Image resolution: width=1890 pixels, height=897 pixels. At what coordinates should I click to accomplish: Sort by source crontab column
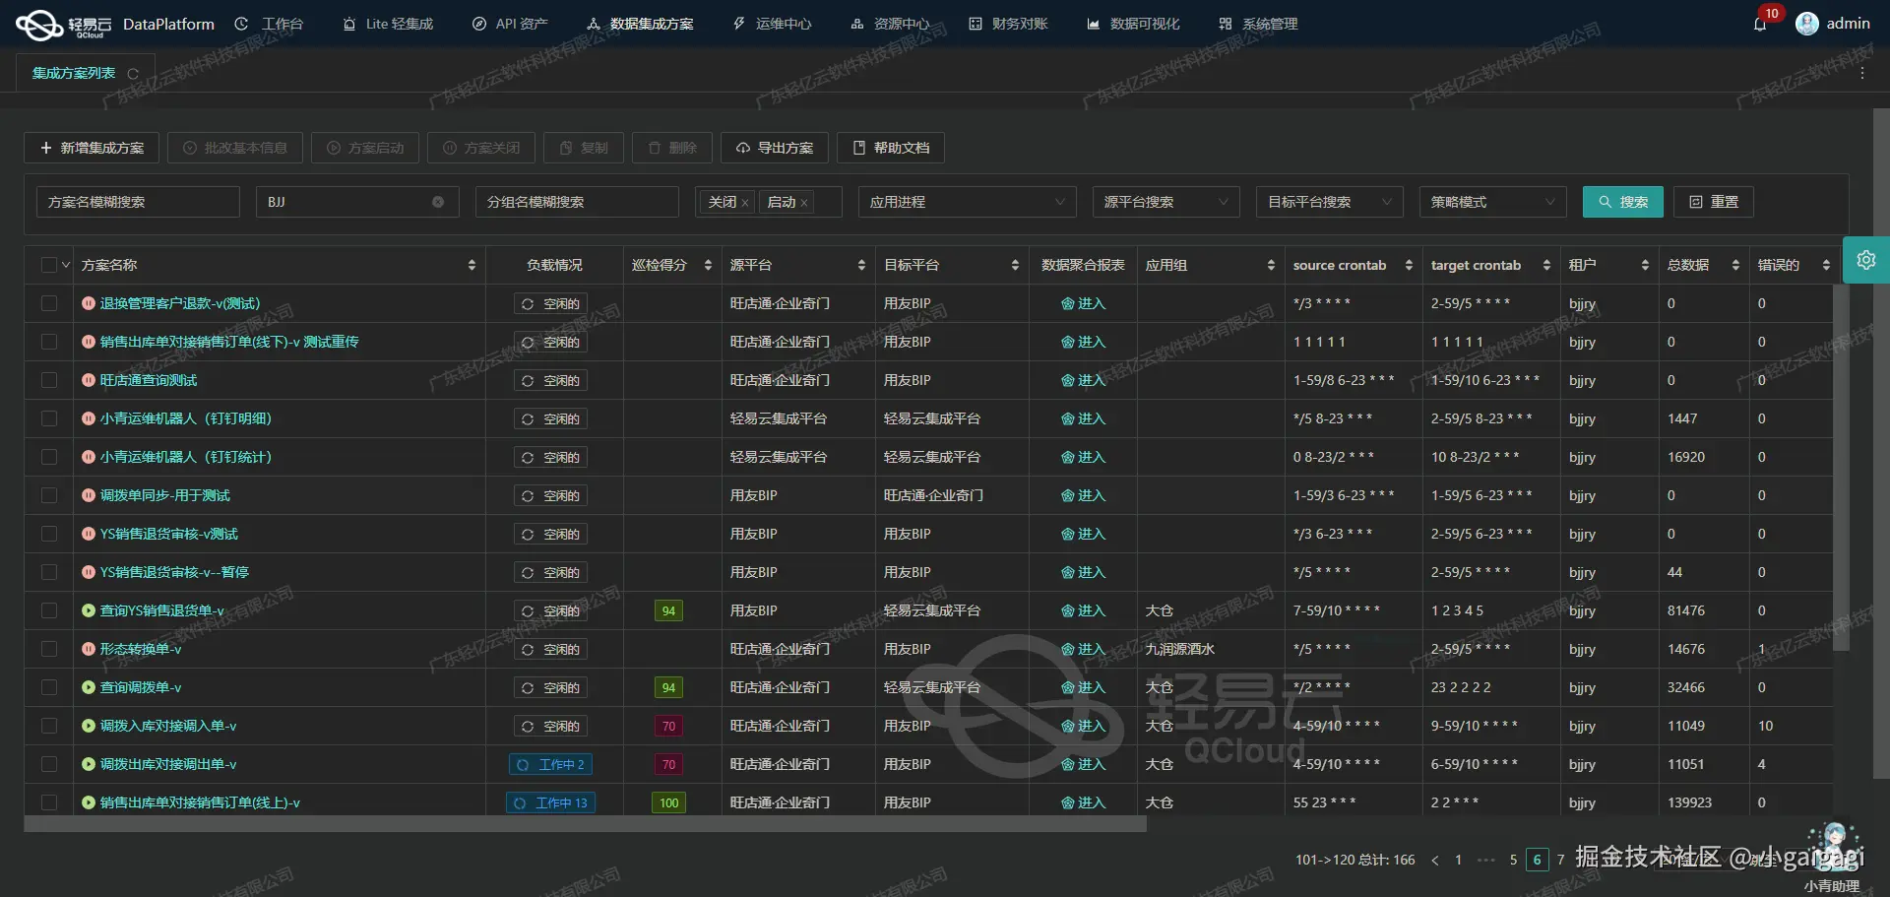(x=1409, y=265)
